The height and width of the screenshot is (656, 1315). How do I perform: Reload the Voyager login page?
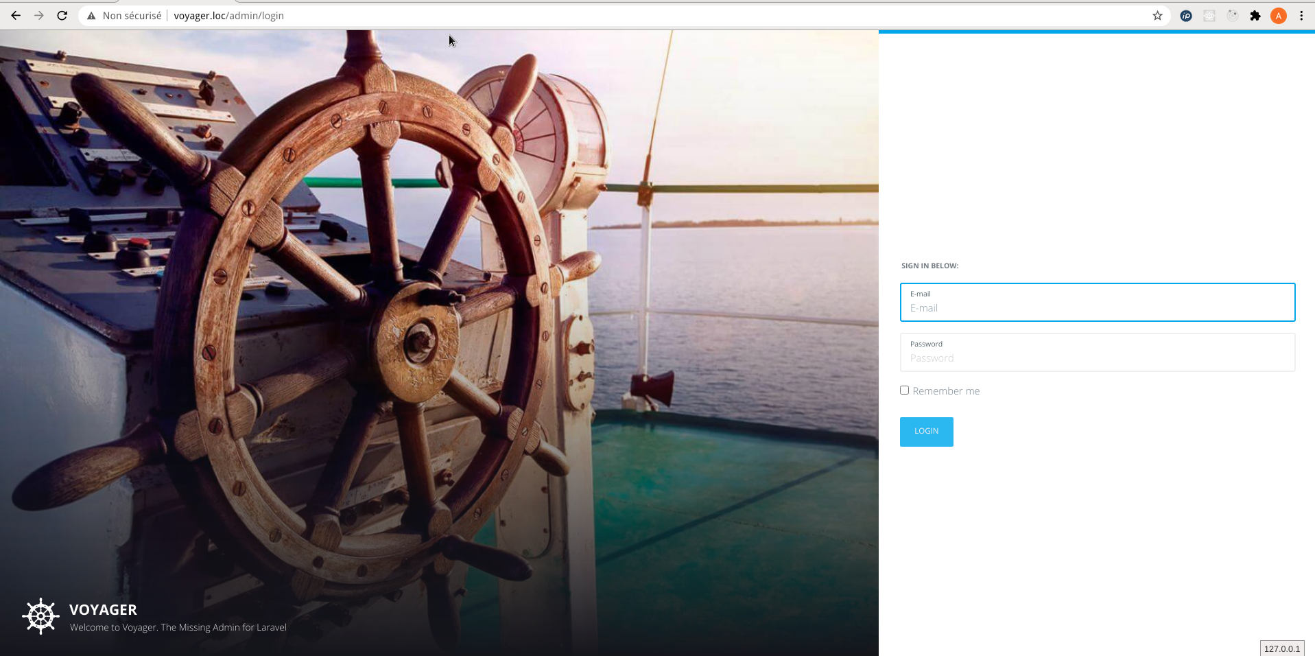pyautogui.click(x=62, y=16)
